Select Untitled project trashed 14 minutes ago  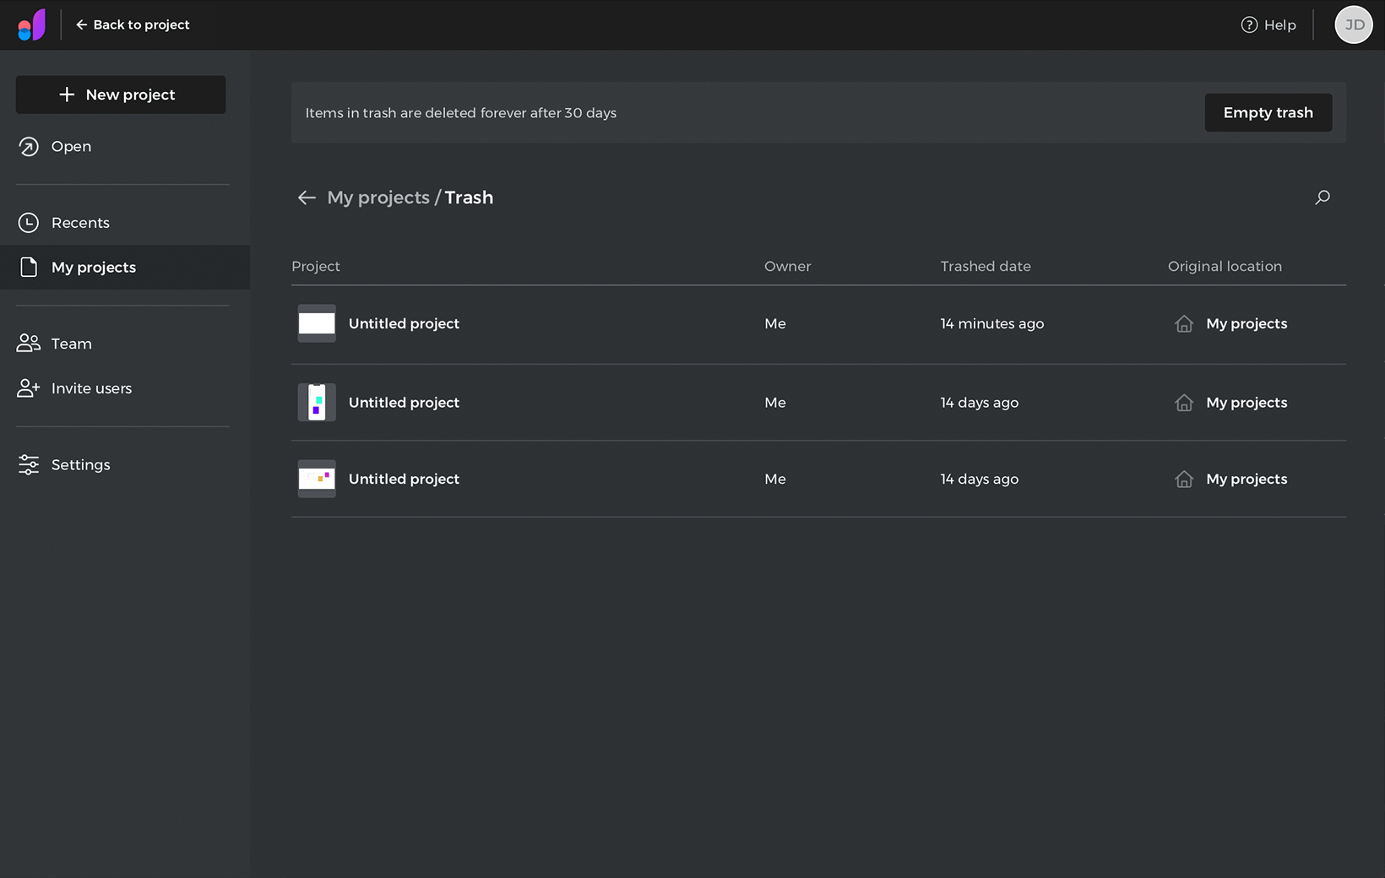[404, 323]
